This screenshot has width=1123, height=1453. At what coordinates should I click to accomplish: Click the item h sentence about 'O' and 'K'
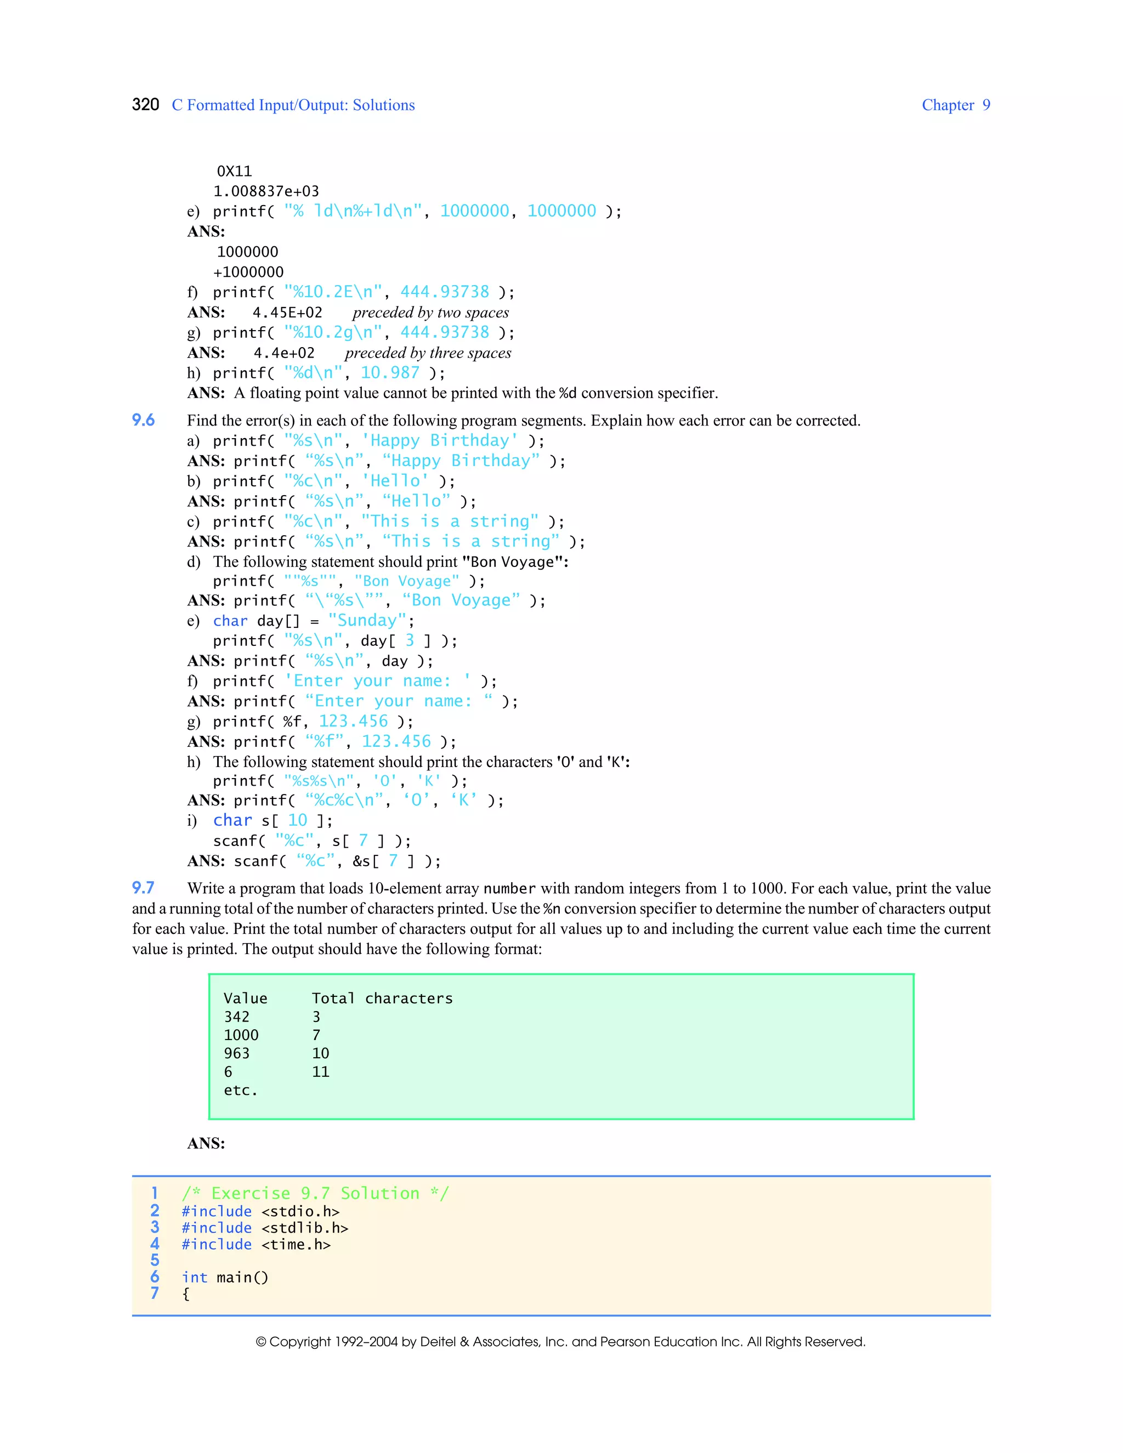coord(421,763)
